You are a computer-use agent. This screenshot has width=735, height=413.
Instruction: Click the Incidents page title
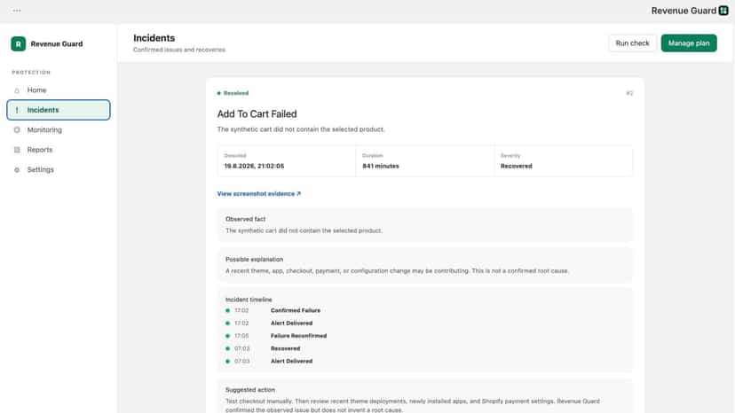coord(154,38)
